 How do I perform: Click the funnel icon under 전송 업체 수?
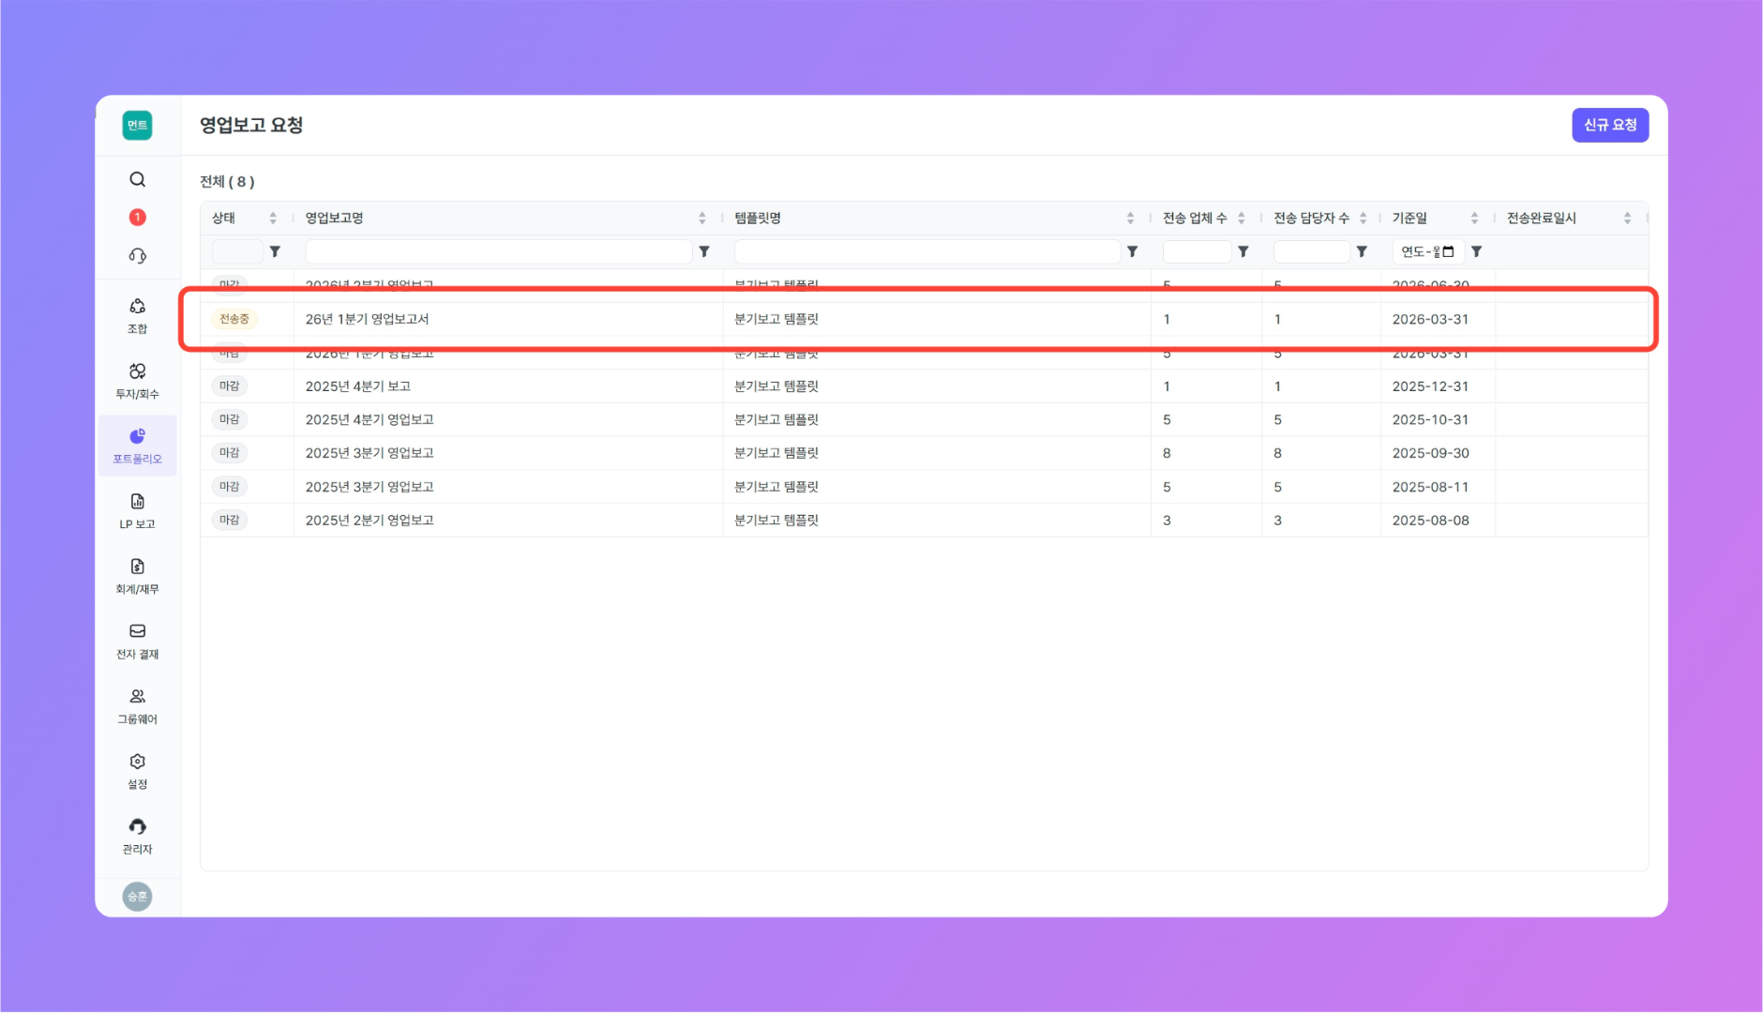click(1243, 251)
